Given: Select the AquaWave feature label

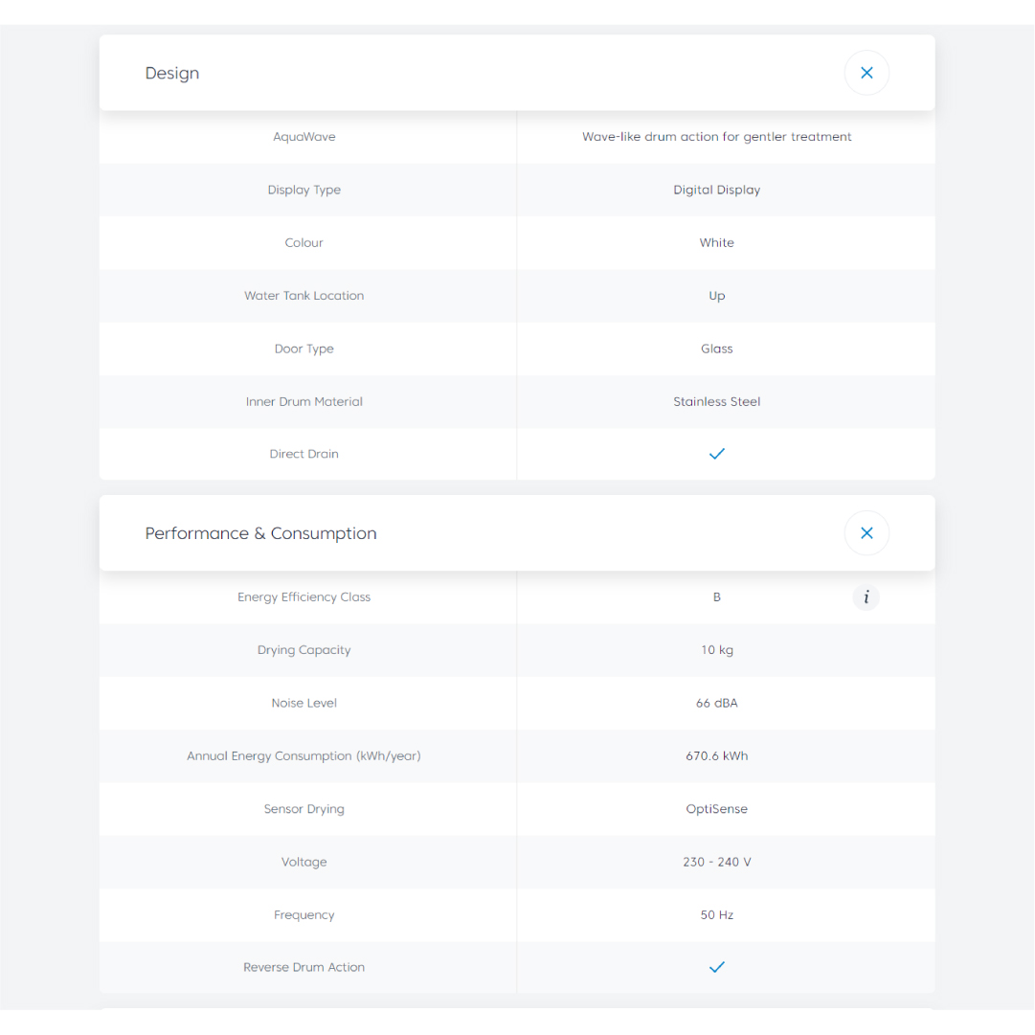Looking at the screenshot, I should click(x=304, y=137).
